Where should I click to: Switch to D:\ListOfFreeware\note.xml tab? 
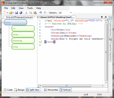coord(19,17)
